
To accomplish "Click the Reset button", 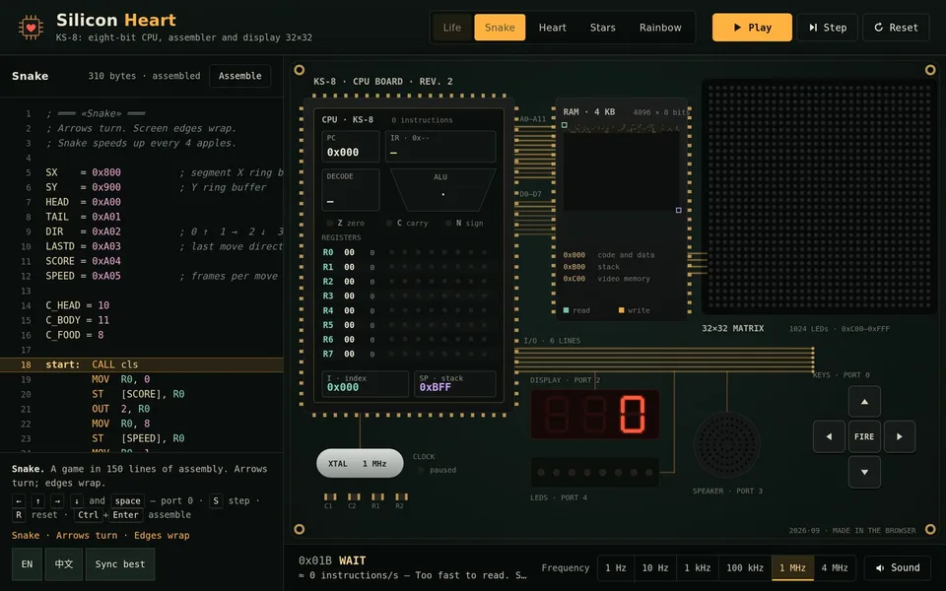I will click(896, 28).
